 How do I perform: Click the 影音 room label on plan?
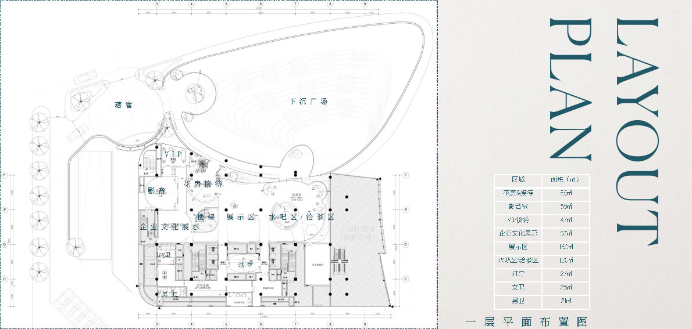click(x=156, y=190)
